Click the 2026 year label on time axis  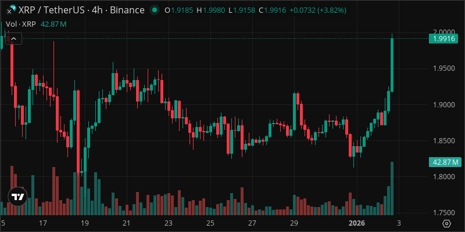click(x=357, y=223)
